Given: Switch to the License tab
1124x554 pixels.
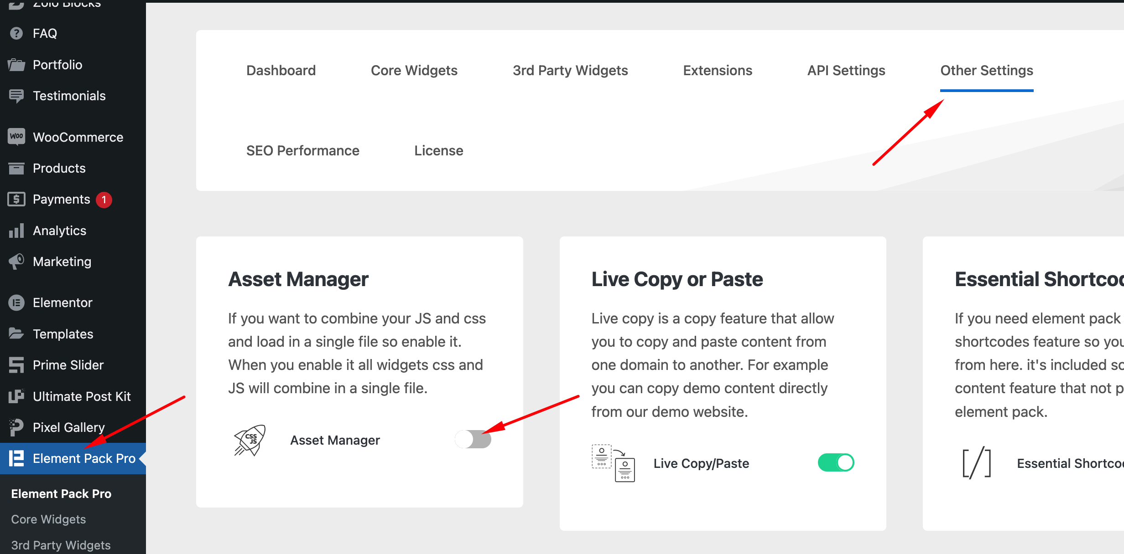Looking at the screenshot, I should click(x=439, y=151).
